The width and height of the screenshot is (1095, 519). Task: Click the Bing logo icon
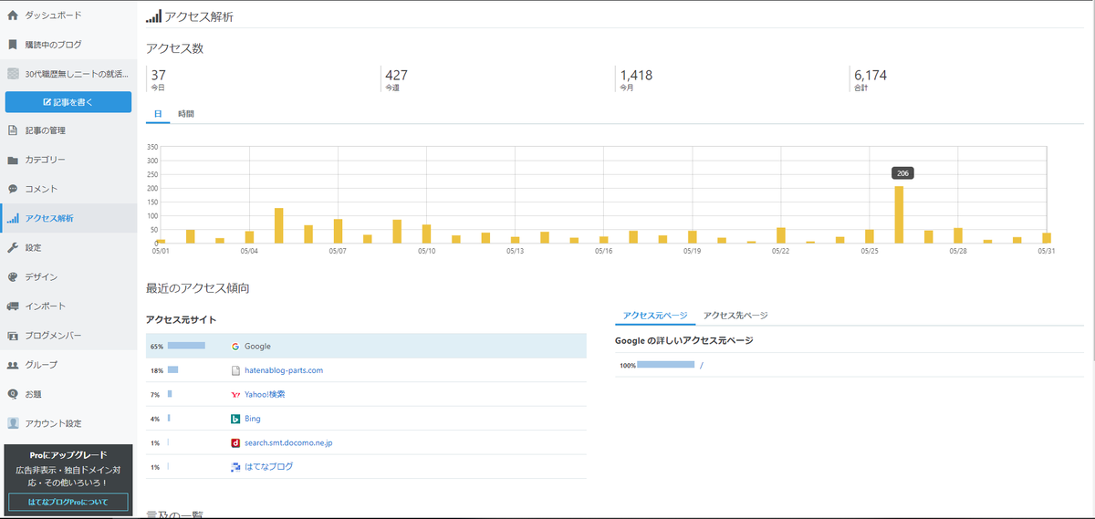pyautogui.click(x=235, y=419)
